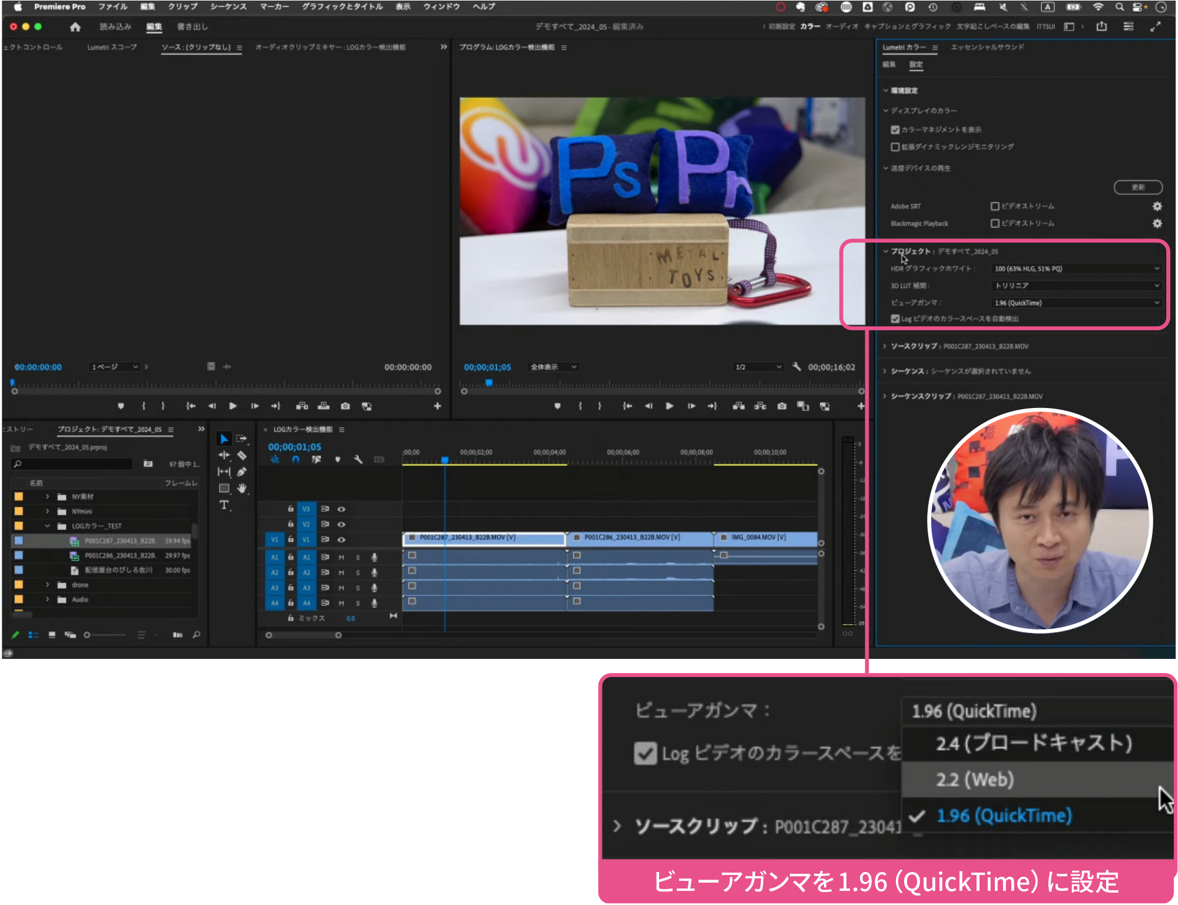Viewport: 1178px width, 905px height.
Task: Add button to Program monitor with plus icon
Action: click(x=861, y=406)
